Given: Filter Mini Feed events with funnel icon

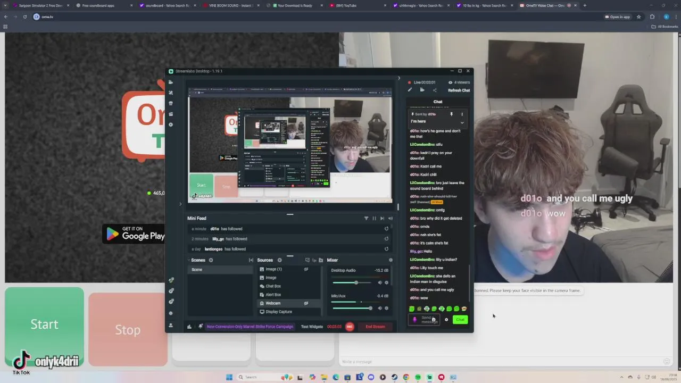Looking at the screenshot, I should (x=366, y=218).
